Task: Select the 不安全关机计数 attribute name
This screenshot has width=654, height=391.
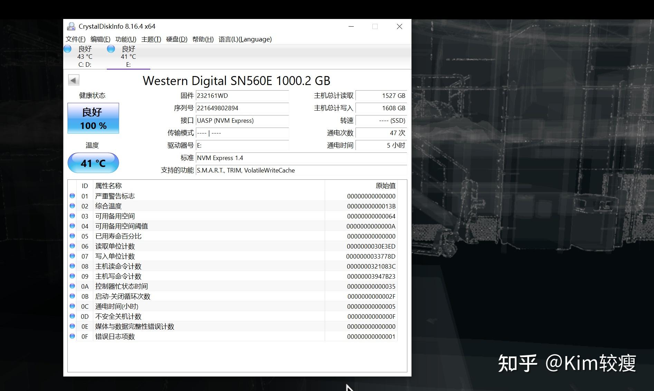Action: 119,316
